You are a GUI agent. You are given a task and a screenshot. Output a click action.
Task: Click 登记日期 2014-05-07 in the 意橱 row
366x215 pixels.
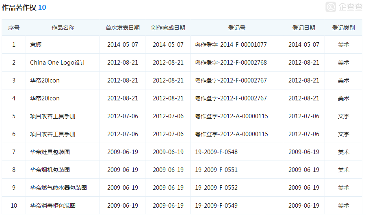point(304,45)
